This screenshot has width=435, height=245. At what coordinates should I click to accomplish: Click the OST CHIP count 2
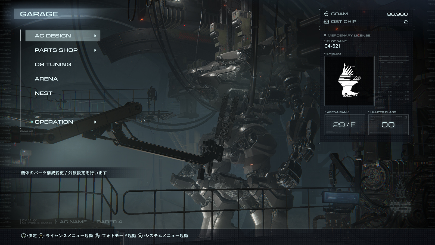(406, 22)
